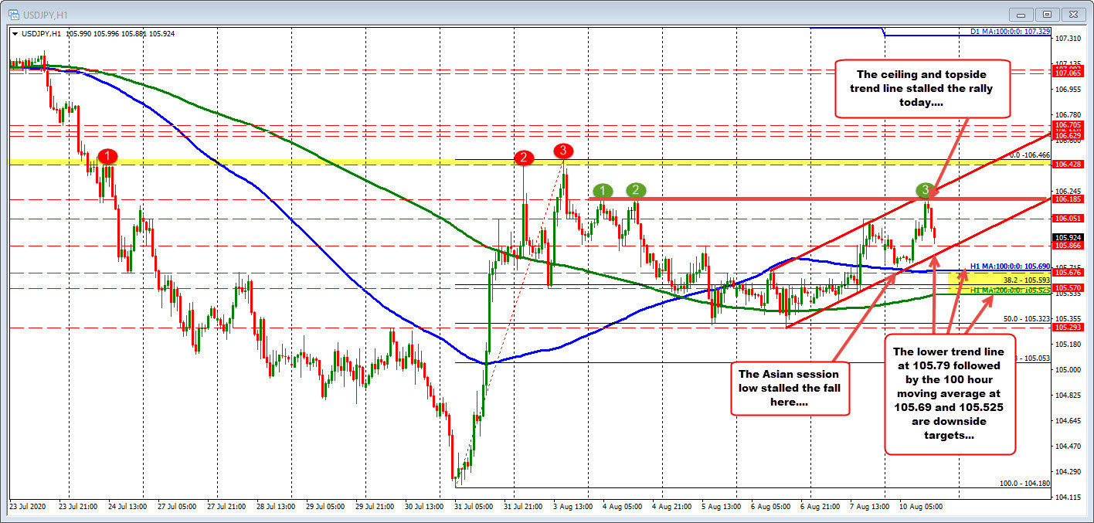Click the H1 MA:100:0:0: 105.690 label
Viewport: 1094px width, 523px height.
(1010, 266)
